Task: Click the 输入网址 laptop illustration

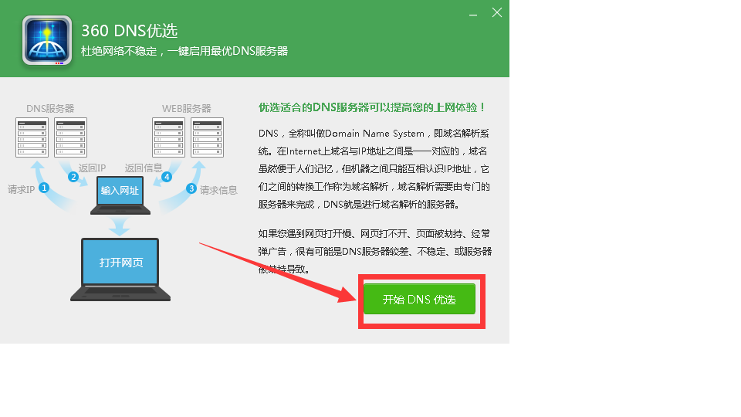Action: pyautogui.click(x=120, y=195)
